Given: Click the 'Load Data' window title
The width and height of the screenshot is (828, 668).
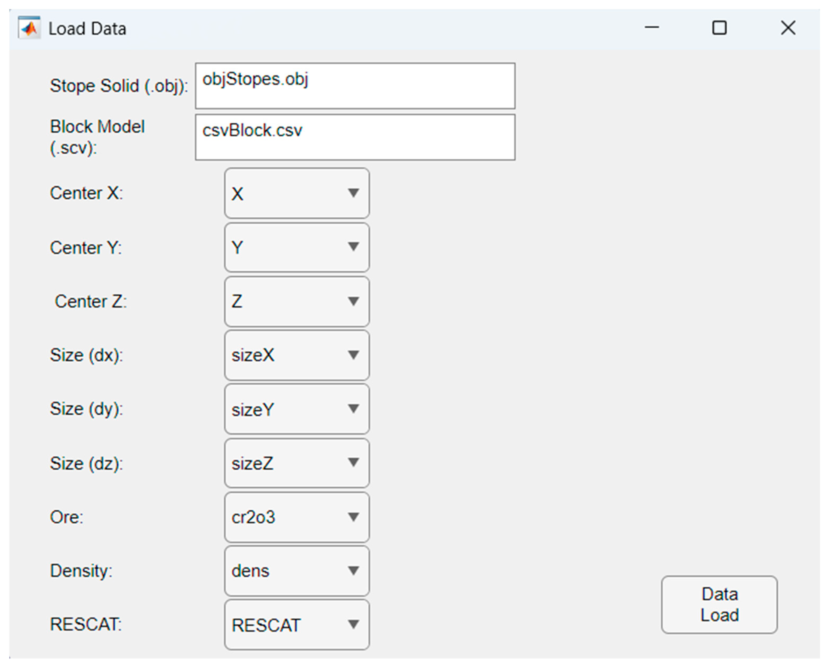Looking at the screenshot, I should 87,29.
